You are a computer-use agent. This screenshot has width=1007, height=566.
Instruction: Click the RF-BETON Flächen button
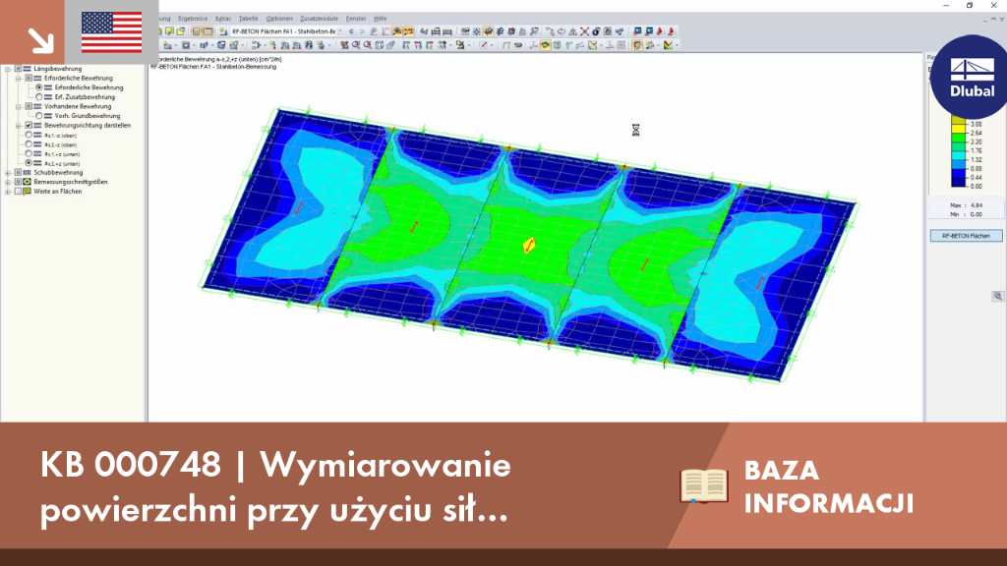(x=966, y=236)
